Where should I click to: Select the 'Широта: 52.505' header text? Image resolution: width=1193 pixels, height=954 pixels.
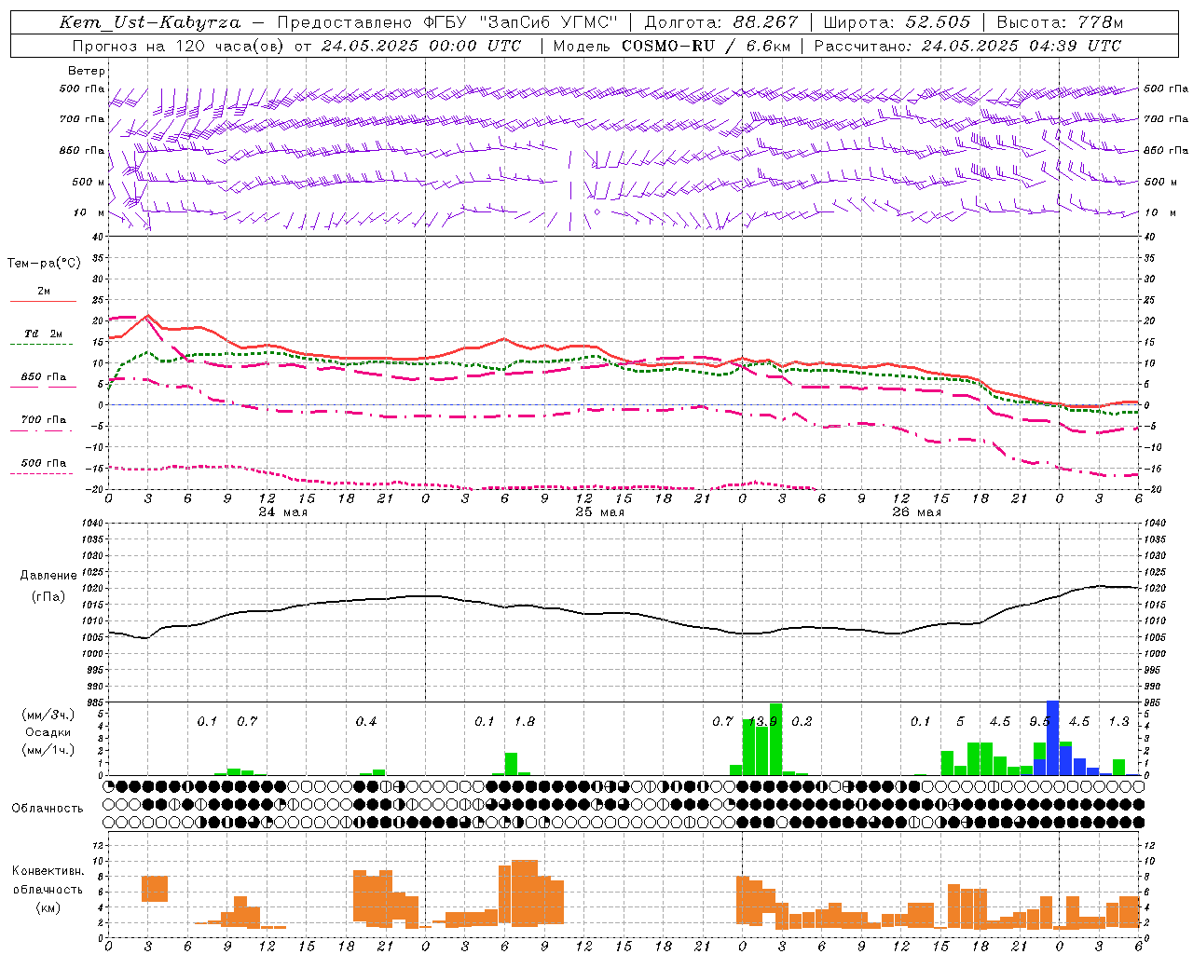click(896, 22)
